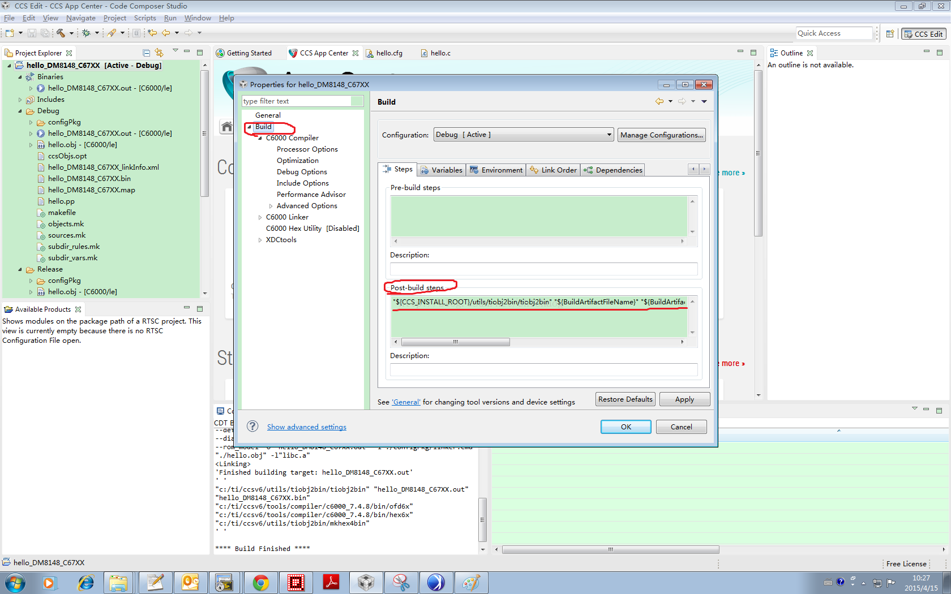951x594 pixels.
Task: Click the green bug Debug icon
Action: pos(86,33)
